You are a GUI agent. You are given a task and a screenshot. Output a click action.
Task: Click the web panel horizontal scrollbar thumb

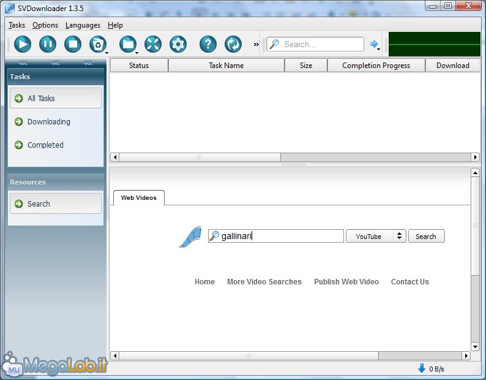click(x=249, y=355)
